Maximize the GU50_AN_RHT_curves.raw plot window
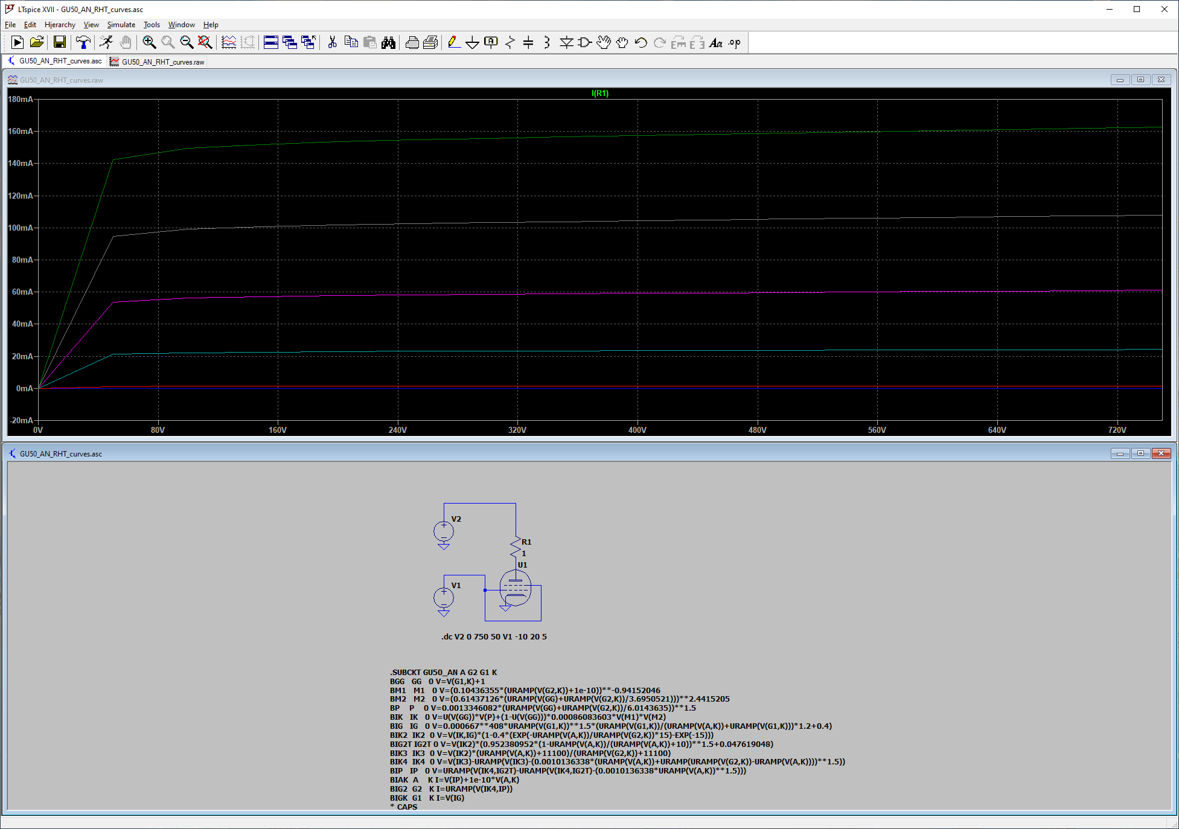The width and height of the screenshot is (1179, 829). click(x=1140, y=80)
